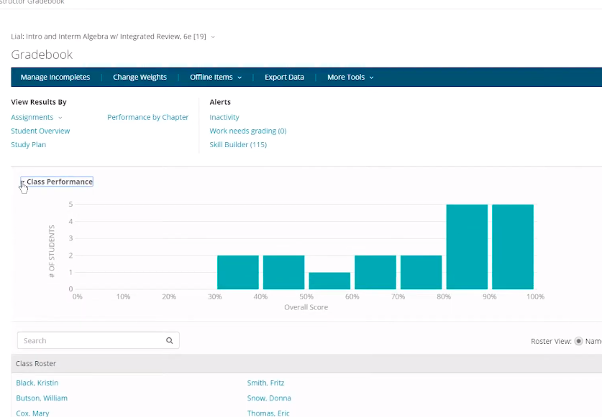Image resolution: width=602 pixels, height=417 pixels.
Task: Open Performance by Chapter
Action: (x=148, y=117)
